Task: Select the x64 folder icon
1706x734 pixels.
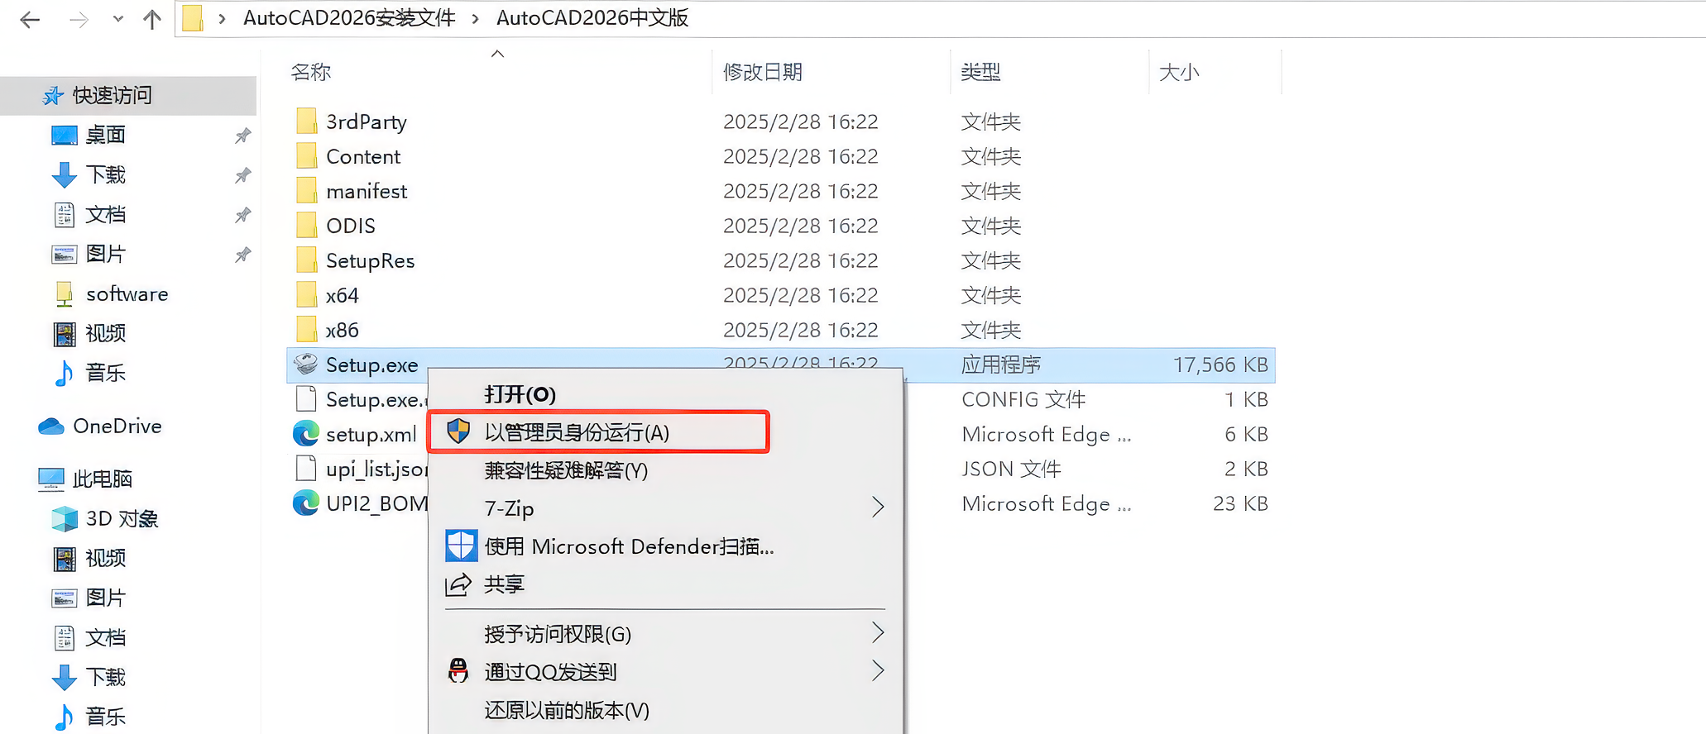Action: coord(306,295)
